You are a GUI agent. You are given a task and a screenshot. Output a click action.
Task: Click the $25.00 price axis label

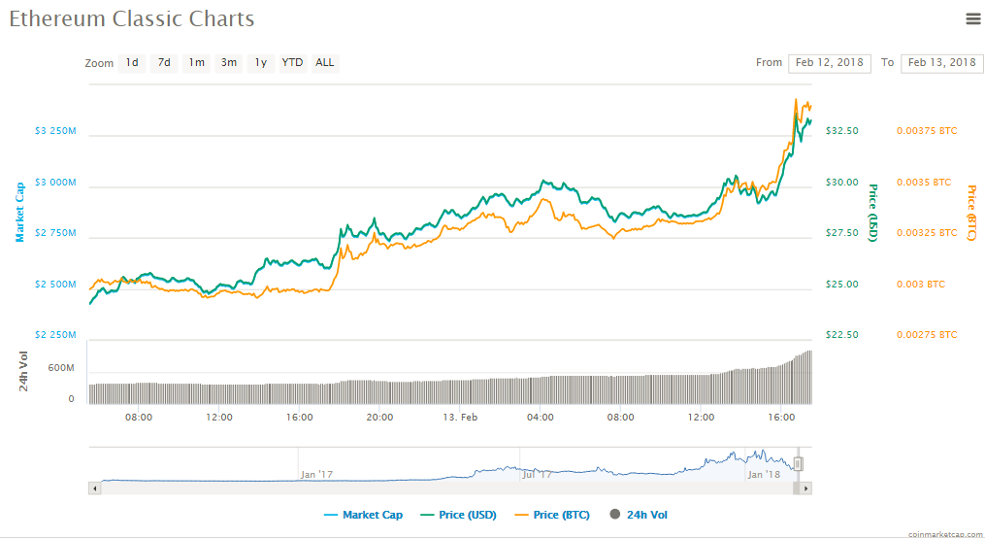point(841,285)
